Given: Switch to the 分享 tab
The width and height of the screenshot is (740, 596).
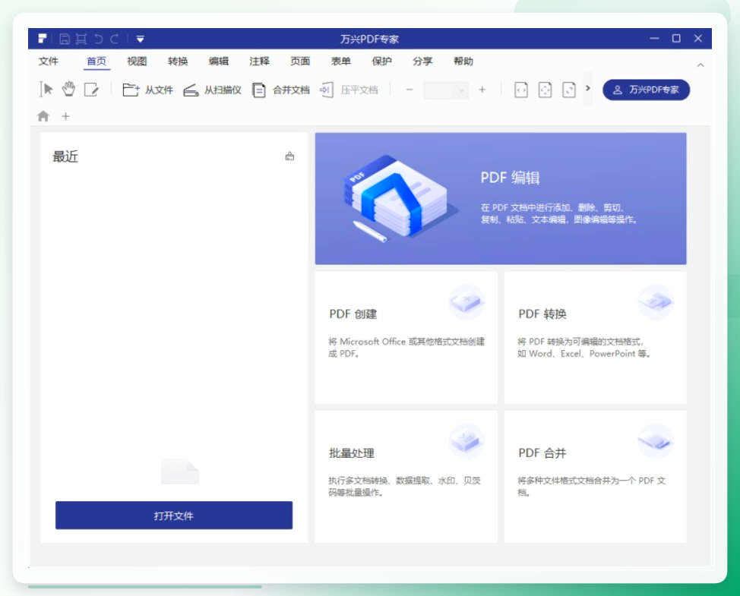Looking at the screenshot, I should (422, 61).
